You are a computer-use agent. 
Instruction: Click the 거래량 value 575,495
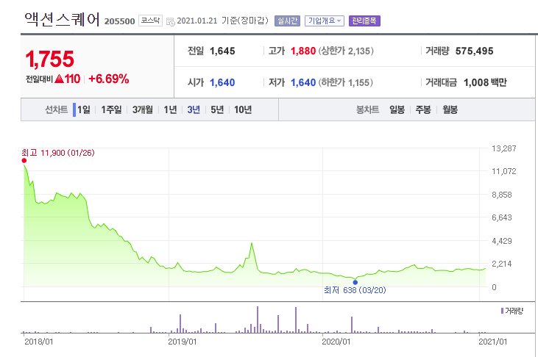[x=474, y=51]
